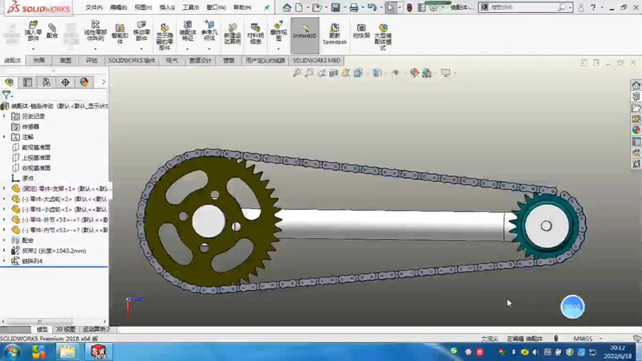Expand 皮带2 (长度=1043.2mm) feature
The height and width of the screenshot is (361, 642).
point(4,251)
